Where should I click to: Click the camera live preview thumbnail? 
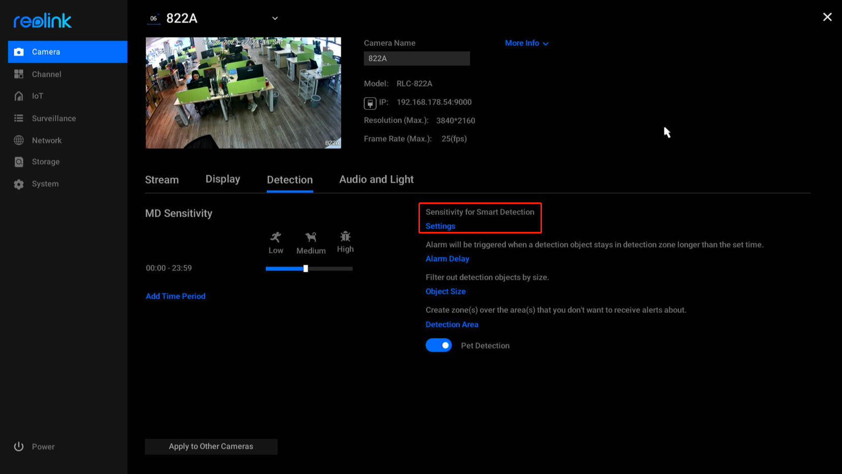coord(244,93)
